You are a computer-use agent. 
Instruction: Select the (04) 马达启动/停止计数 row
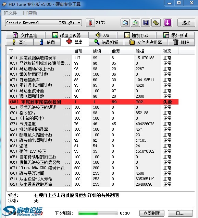(x=94, y=69)
